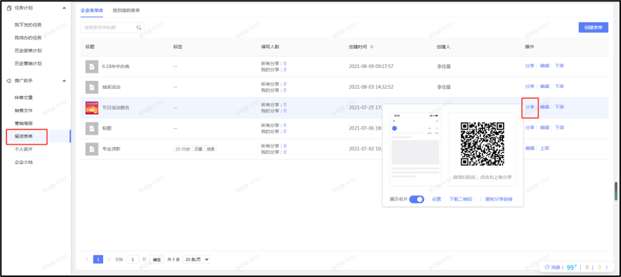Click the 推广助手 megaphone icon in sidebar

pos(9,80)
